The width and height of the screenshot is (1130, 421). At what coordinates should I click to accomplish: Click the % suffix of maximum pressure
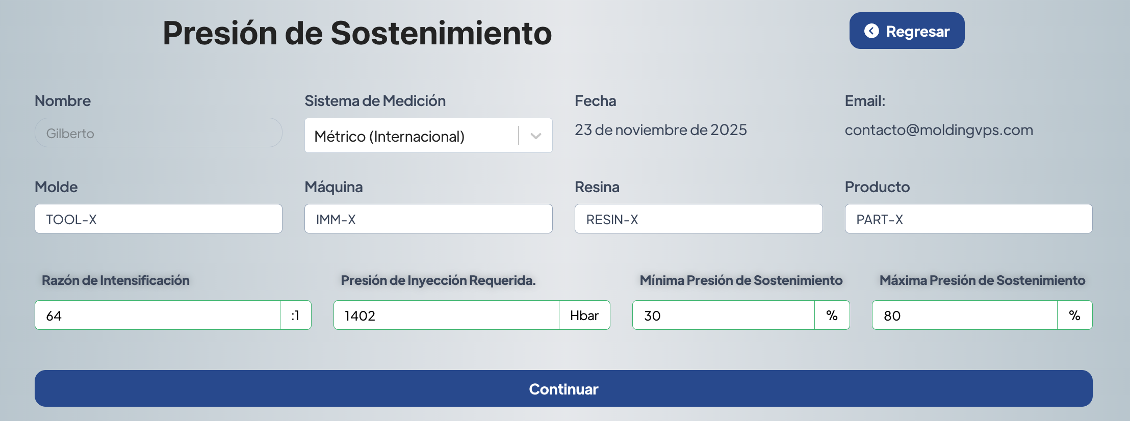click(x=1074, y=315)
